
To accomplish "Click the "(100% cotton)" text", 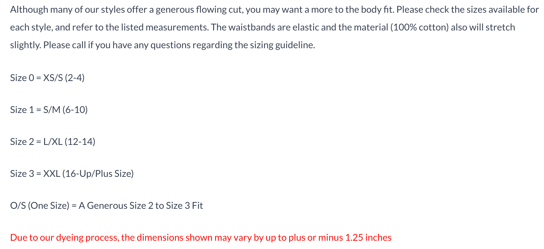I will pos(419,28).
